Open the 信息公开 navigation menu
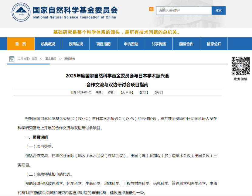Screen dimensions: 252x196 (x=214, y=44)
